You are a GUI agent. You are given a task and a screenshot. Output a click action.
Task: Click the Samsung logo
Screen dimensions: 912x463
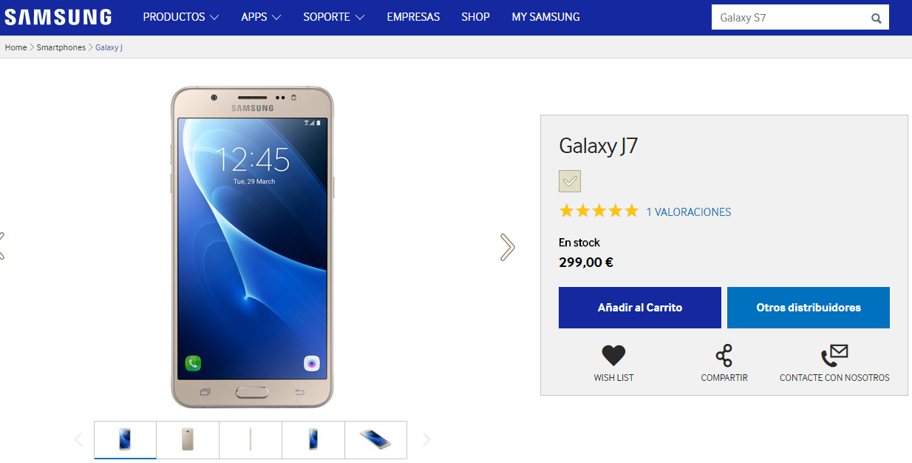pyautogui.click(x=58, y=17)
